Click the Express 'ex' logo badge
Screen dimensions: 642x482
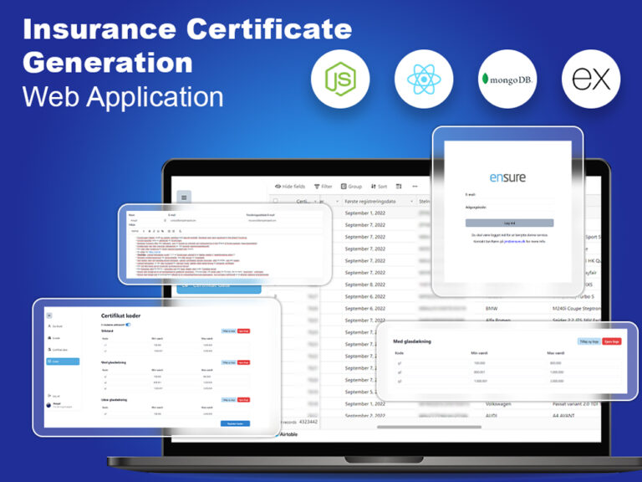[591, 79]
